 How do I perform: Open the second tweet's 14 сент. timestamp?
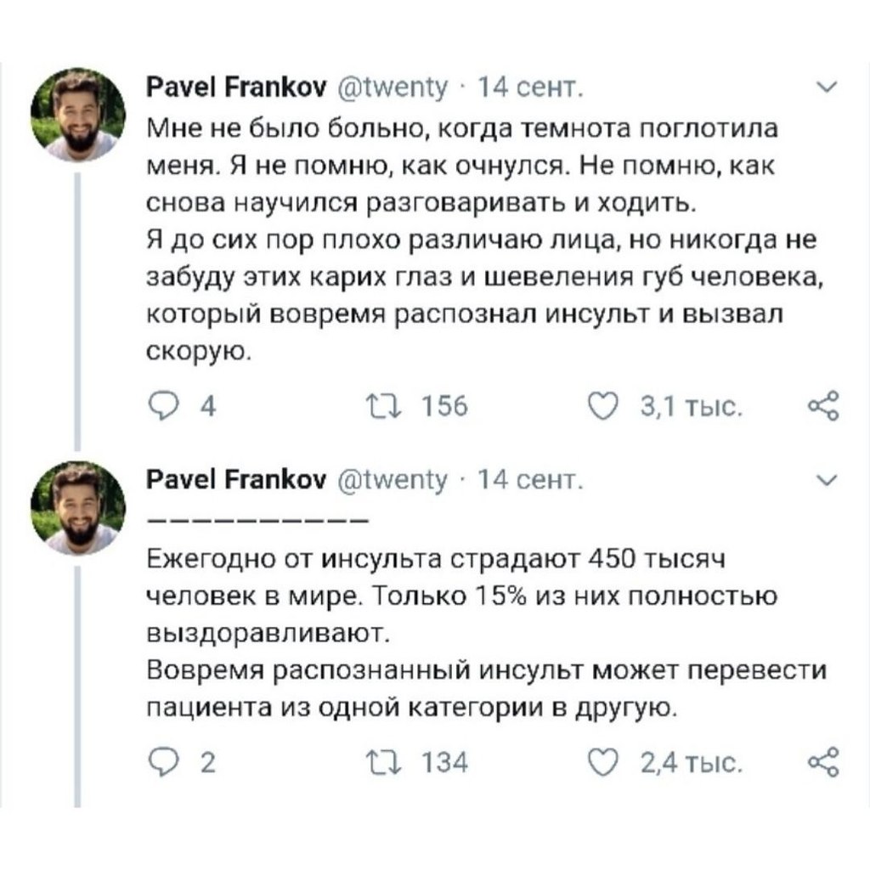tap(530, 480)
